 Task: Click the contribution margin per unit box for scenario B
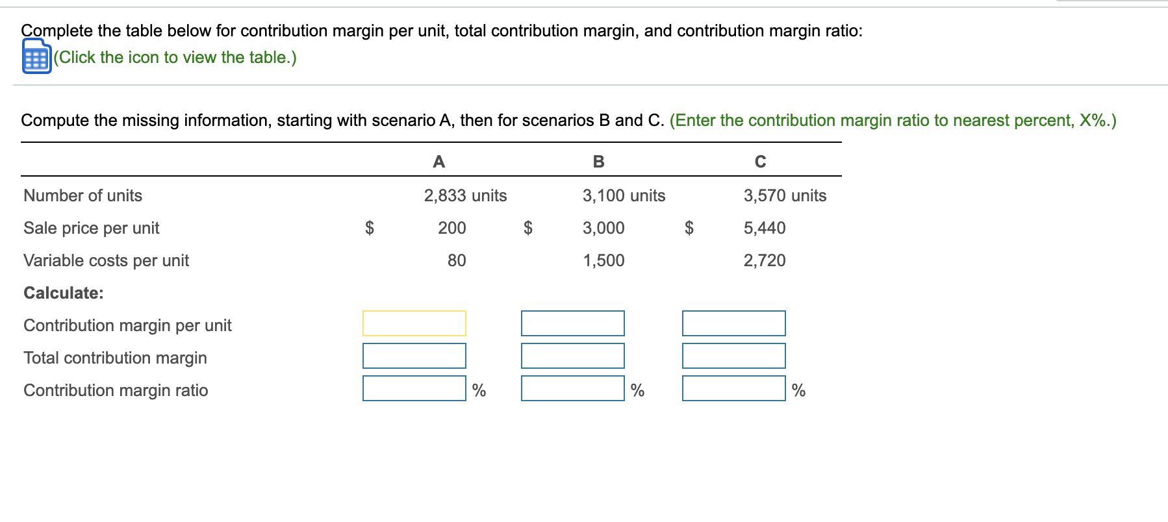[572, 323]
